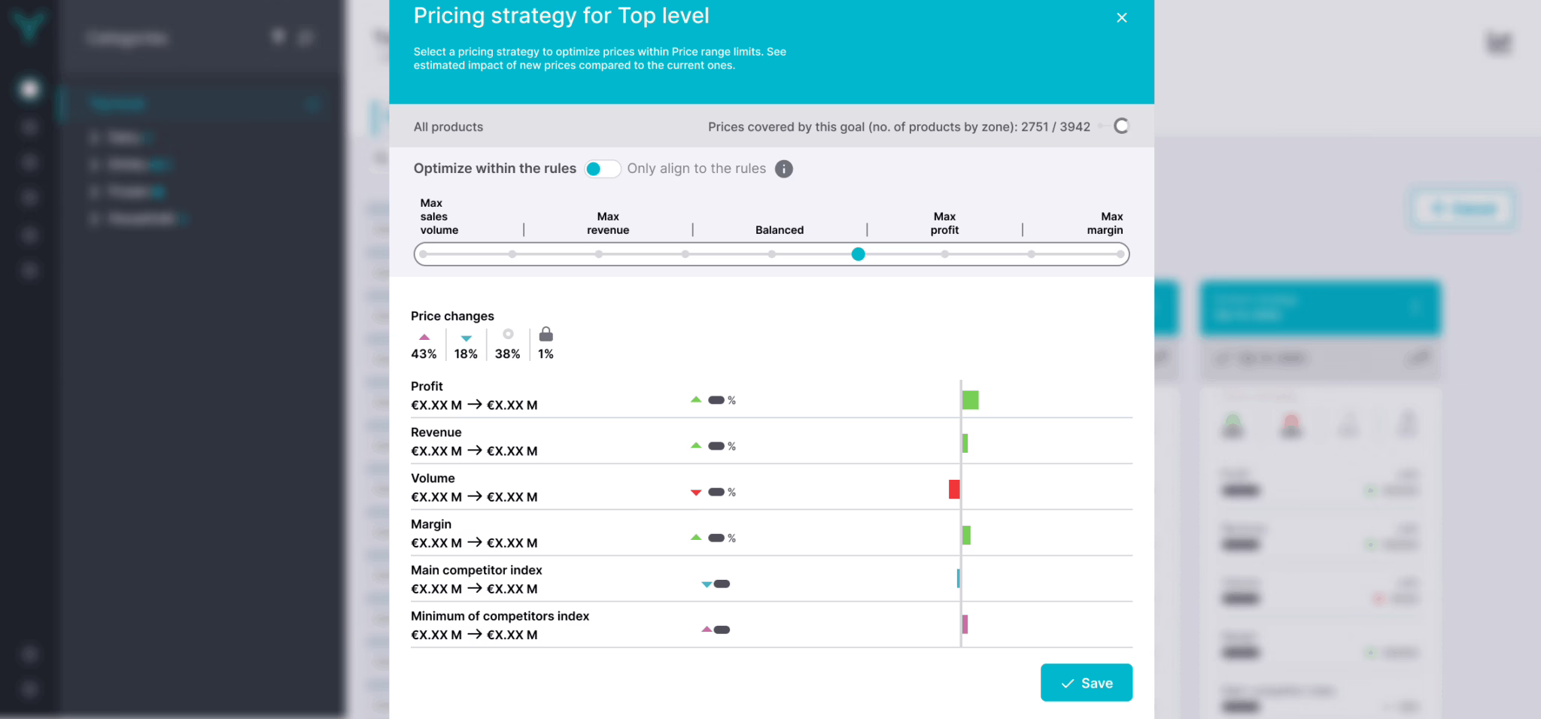1541x719 pixels.
Task: Open the info icon next to align rules
Action: tap(783, 168)
